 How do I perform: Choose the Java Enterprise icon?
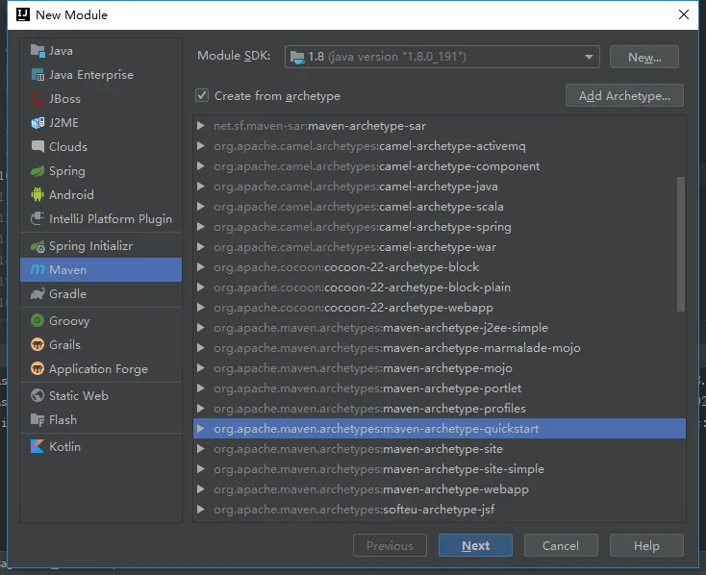pyautogui.click(x=38, y=75)
